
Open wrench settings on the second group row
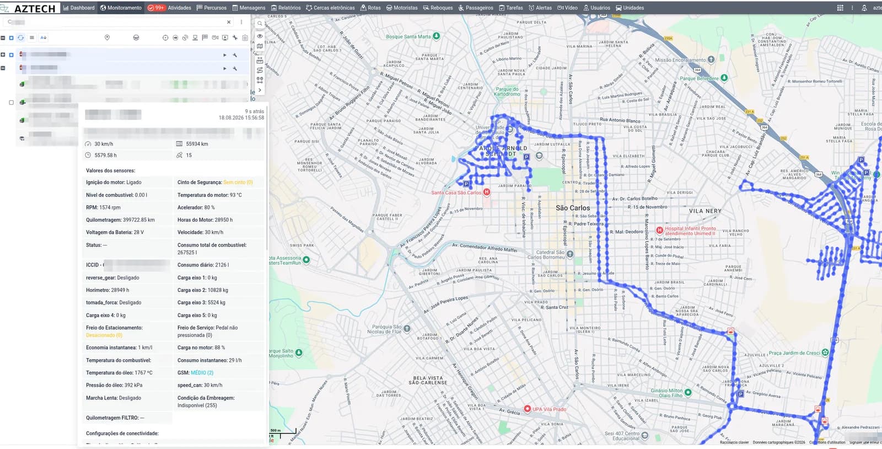(235, 68)
